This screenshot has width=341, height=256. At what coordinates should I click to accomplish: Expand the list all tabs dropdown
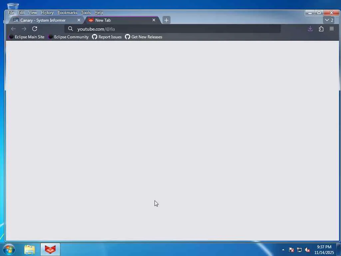[x=329, y=20]
